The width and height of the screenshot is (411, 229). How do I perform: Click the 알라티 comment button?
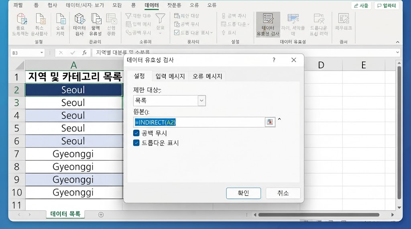click(x=387, y=6)
